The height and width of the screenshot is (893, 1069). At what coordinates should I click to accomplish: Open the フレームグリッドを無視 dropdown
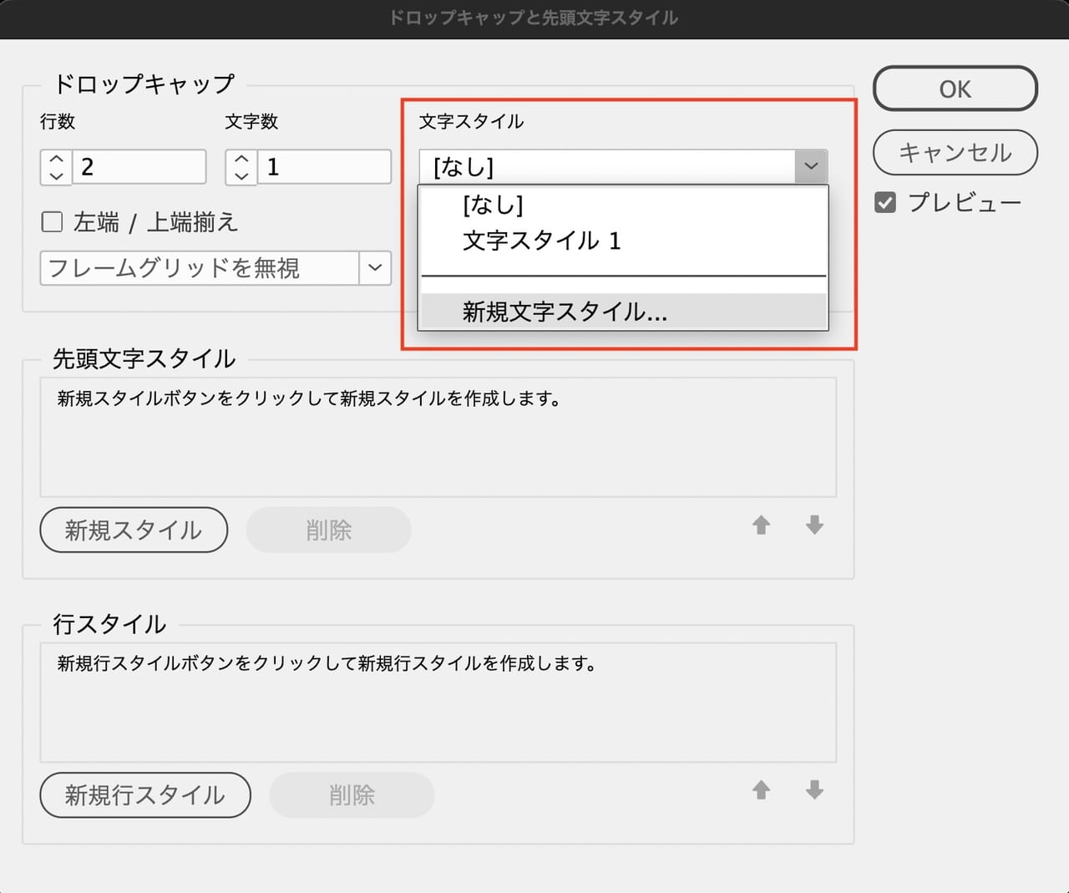tap(374, 268)
